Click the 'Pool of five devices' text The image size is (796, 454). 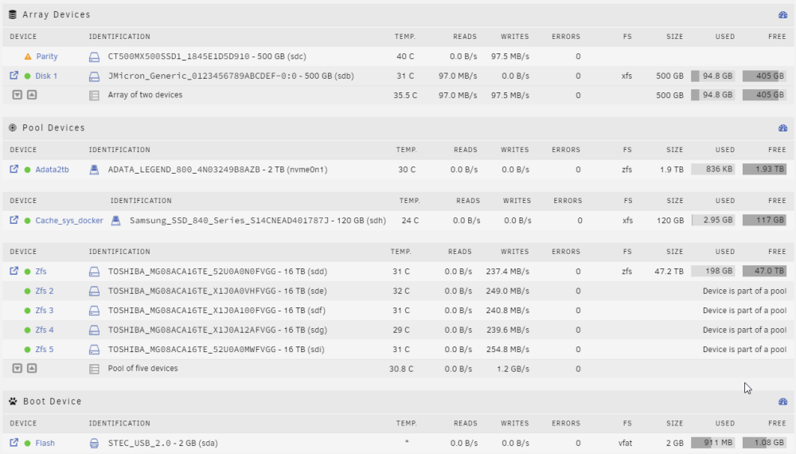[142, 368]
